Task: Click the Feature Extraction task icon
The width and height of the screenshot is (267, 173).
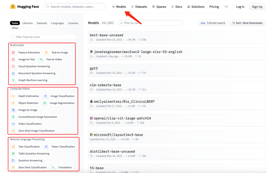Action: point(13,53)
